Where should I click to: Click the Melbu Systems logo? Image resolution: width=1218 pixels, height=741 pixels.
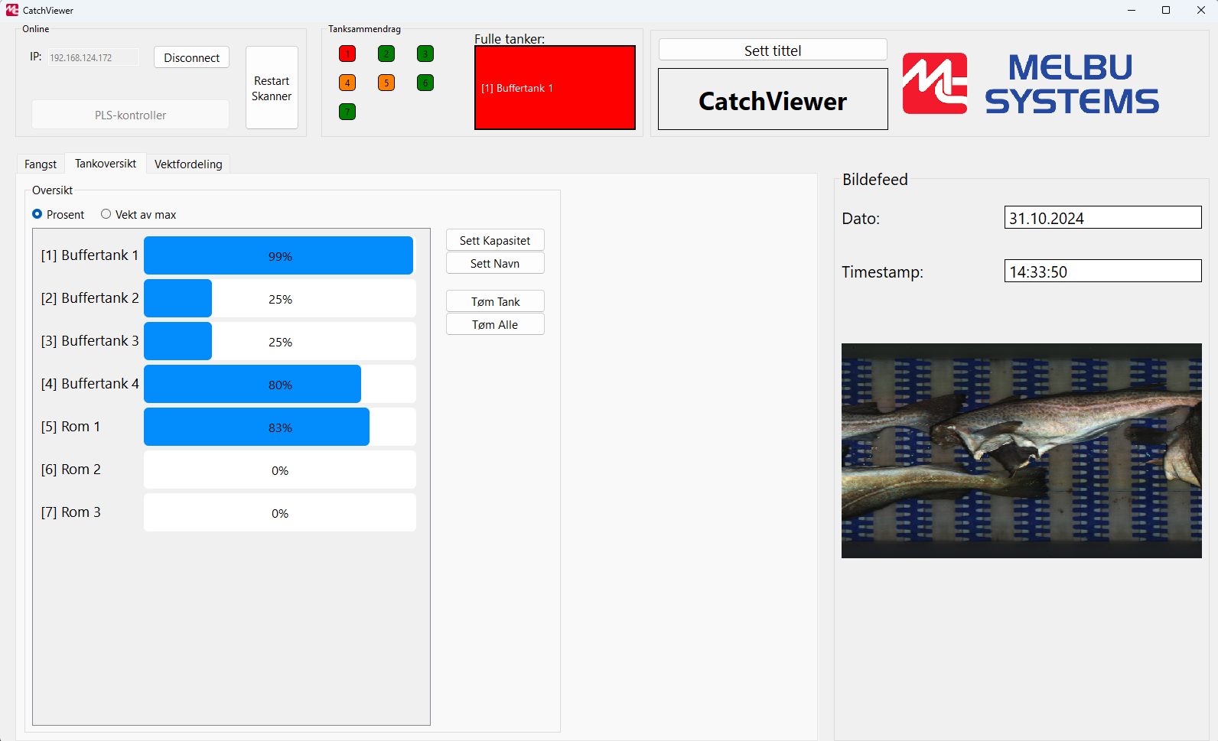click(1031, 83)
